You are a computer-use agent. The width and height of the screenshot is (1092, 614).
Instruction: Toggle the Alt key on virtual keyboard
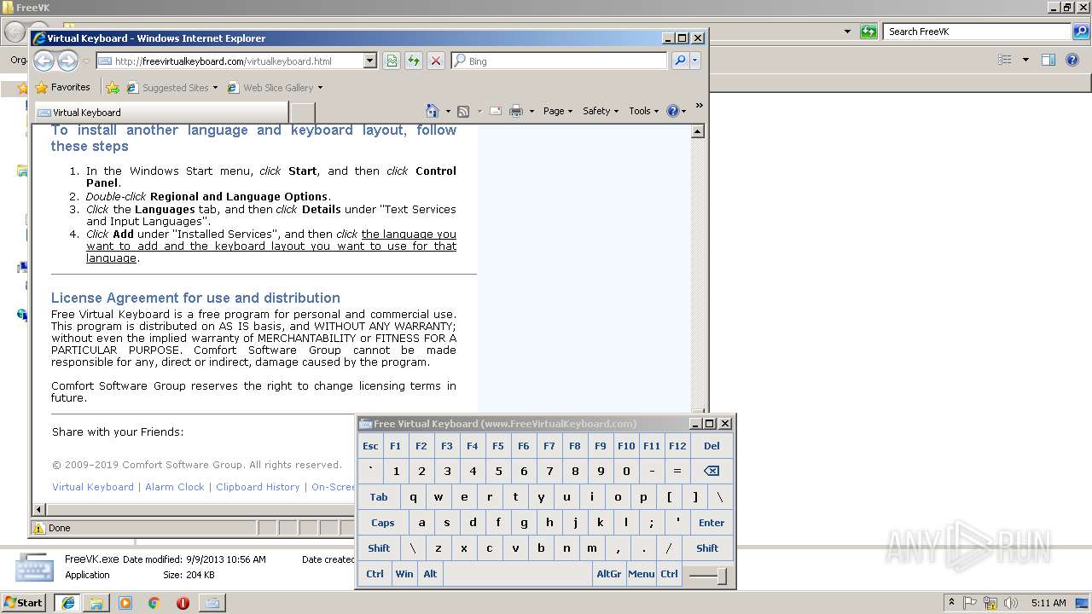430,574
